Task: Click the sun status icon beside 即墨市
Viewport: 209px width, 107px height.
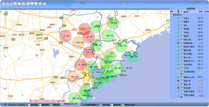Action: pos(178,22)
